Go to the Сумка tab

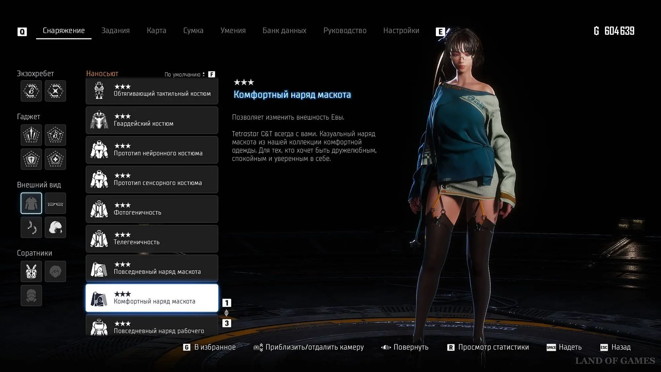193,31
